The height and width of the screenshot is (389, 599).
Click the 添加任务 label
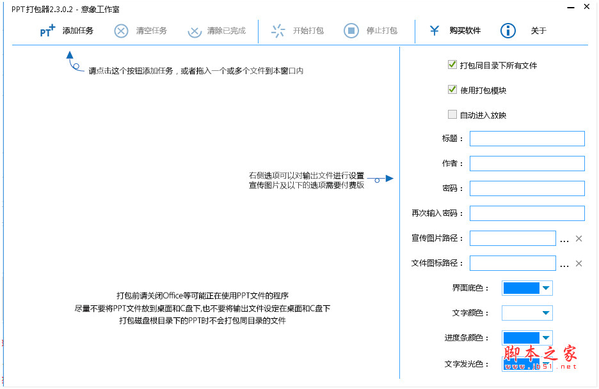(x=78, y=31)
